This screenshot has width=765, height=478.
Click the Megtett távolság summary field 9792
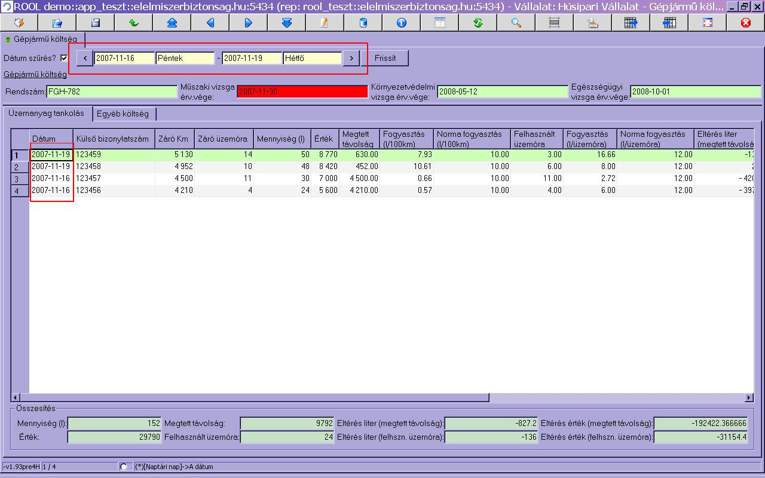pos(287,423)
